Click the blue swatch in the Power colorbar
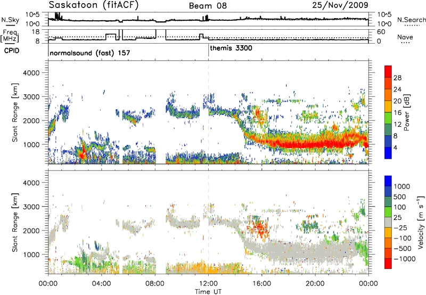This screenshot has height=295, width=426. pyautogui.click(x=388, y=153)
